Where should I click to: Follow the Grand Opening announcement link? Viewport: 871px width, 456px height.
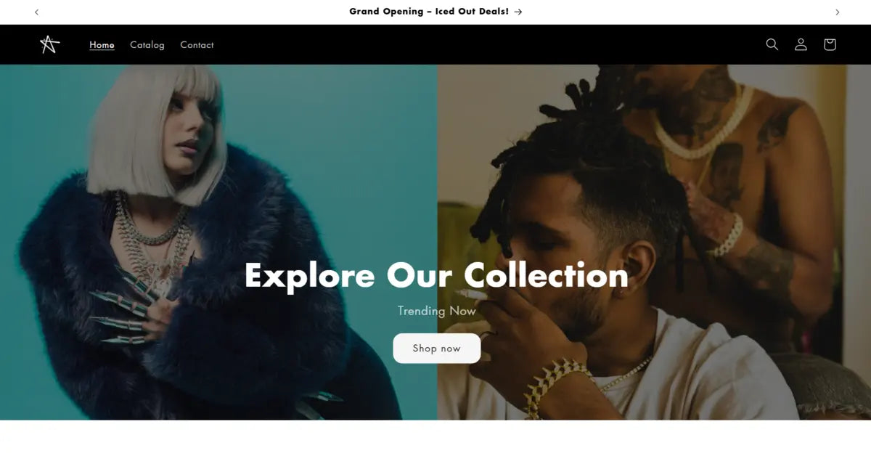pyautogui.click(x=435, y=12)
